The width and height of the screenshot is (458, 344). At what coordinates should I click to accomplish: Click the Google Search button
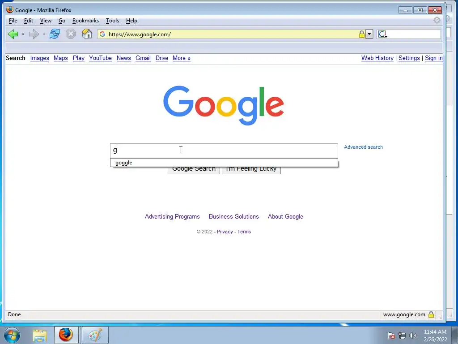pos(194,170)
